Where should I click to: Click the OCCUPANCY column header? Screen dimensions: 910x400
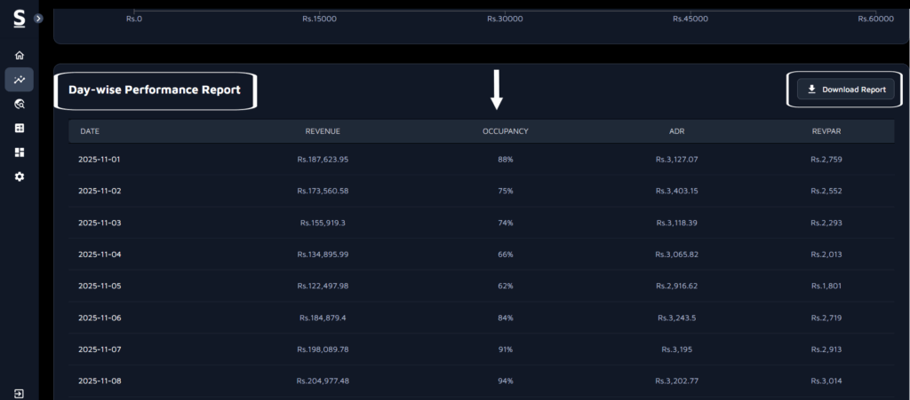(x=505, y=131)
